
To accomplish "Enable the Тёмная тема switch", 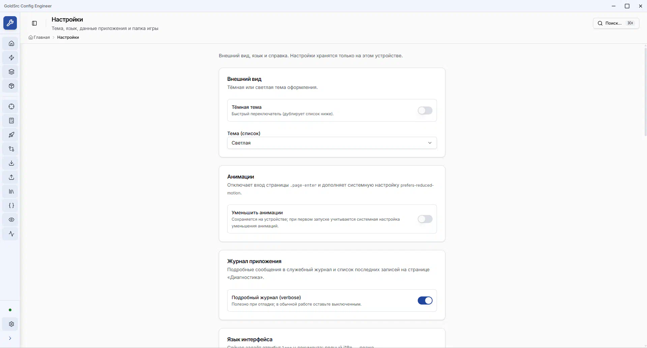I will [x=425, y=110].
